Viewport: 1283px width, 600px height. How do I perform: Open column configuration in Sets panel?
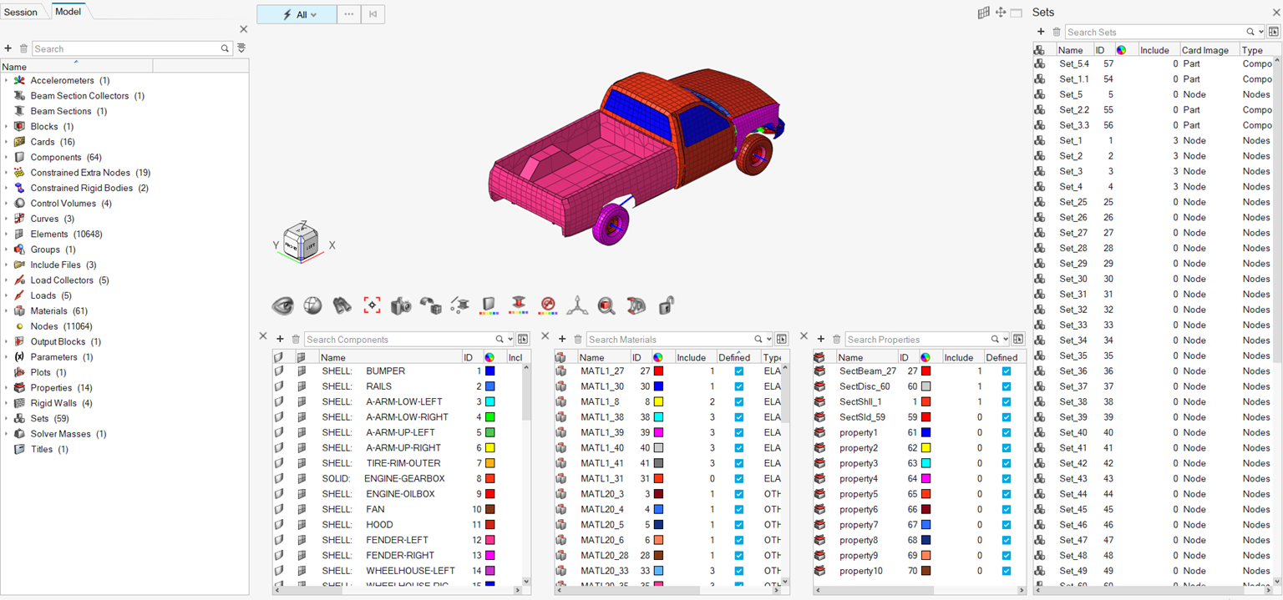(1274, 32)
